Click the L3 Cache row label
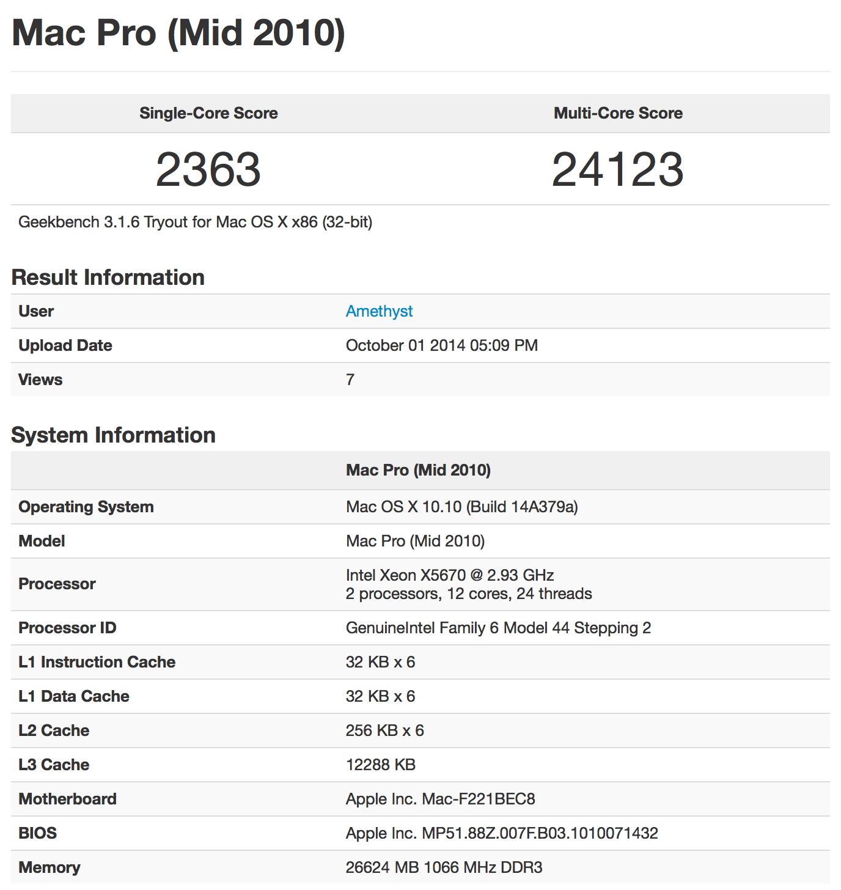The image size is (841, 890). pyautogui.click(x=54, y=765)
